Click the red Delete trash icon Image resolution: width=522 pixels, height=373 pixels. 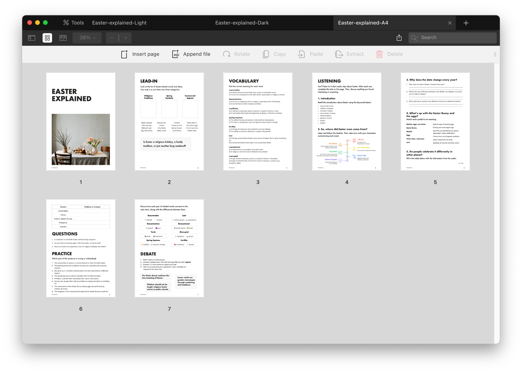tap(378, 53)
